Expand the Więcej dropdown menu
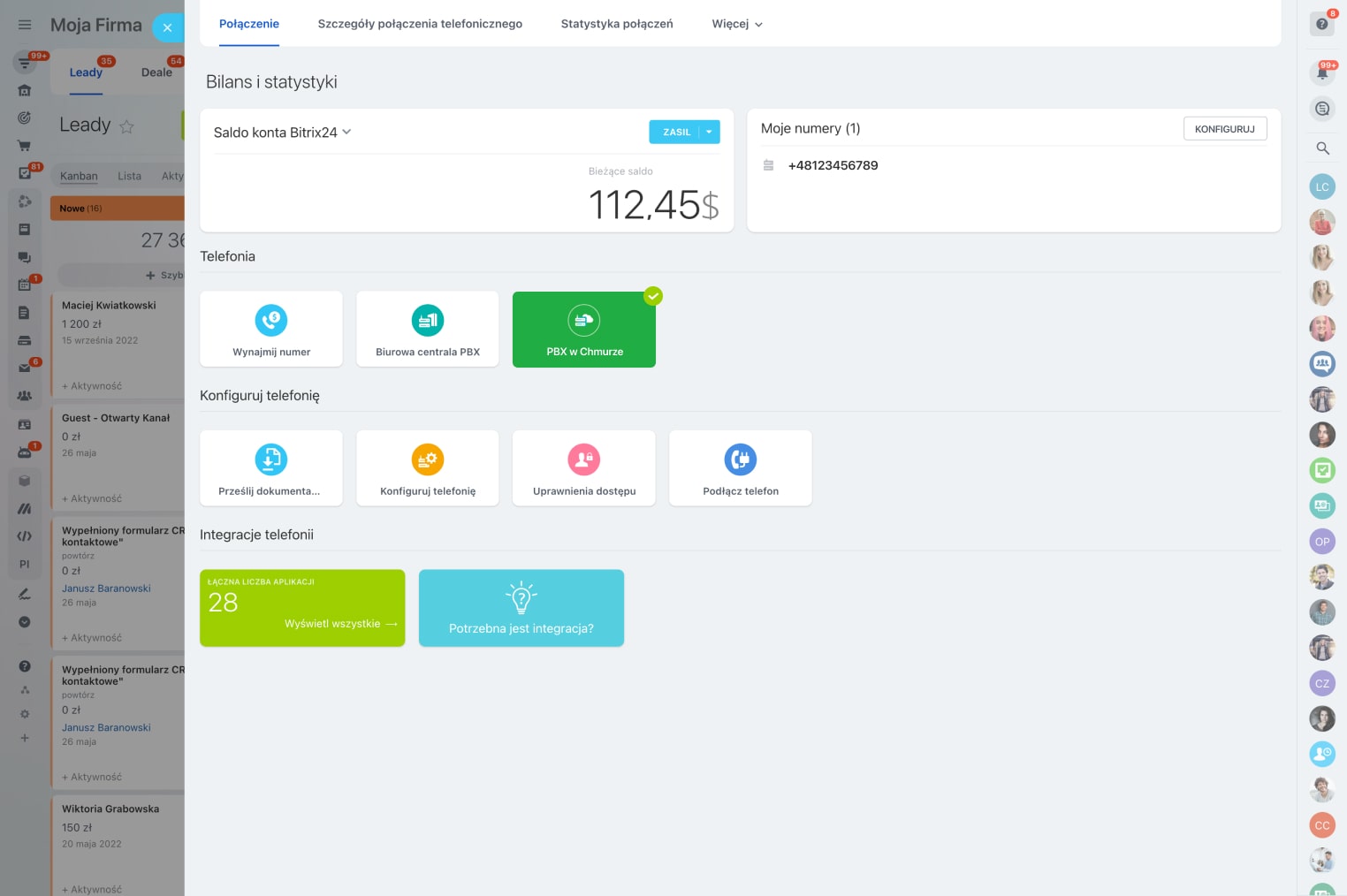Viewport: 1347px width, 896px height. [x=737, y=24]
